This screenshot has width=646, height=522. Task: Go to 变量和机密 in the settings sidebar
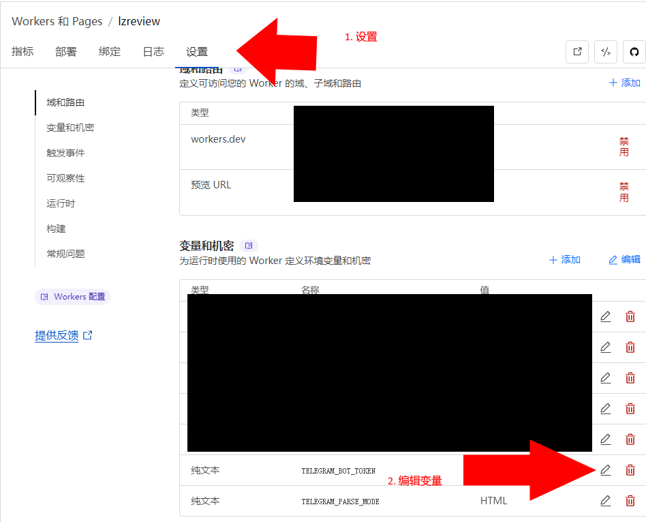(70, 128)
